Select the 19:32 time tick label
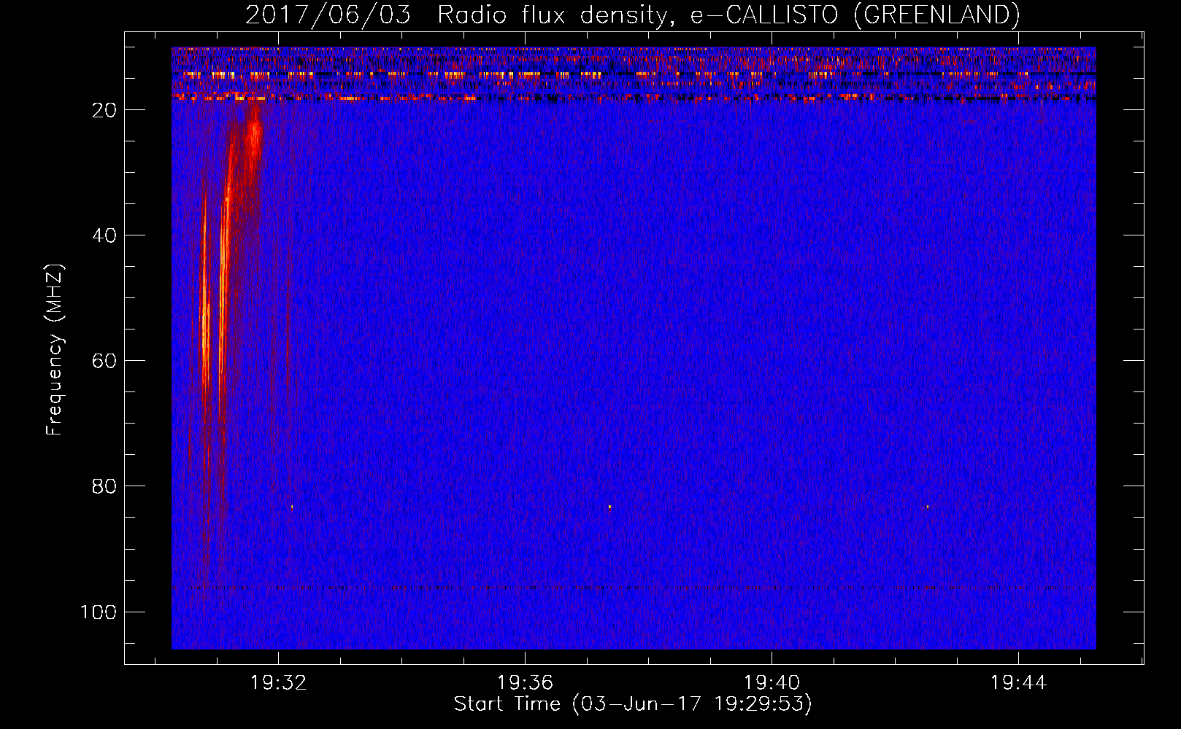The image size is (1181, 729). pos(278,683)
